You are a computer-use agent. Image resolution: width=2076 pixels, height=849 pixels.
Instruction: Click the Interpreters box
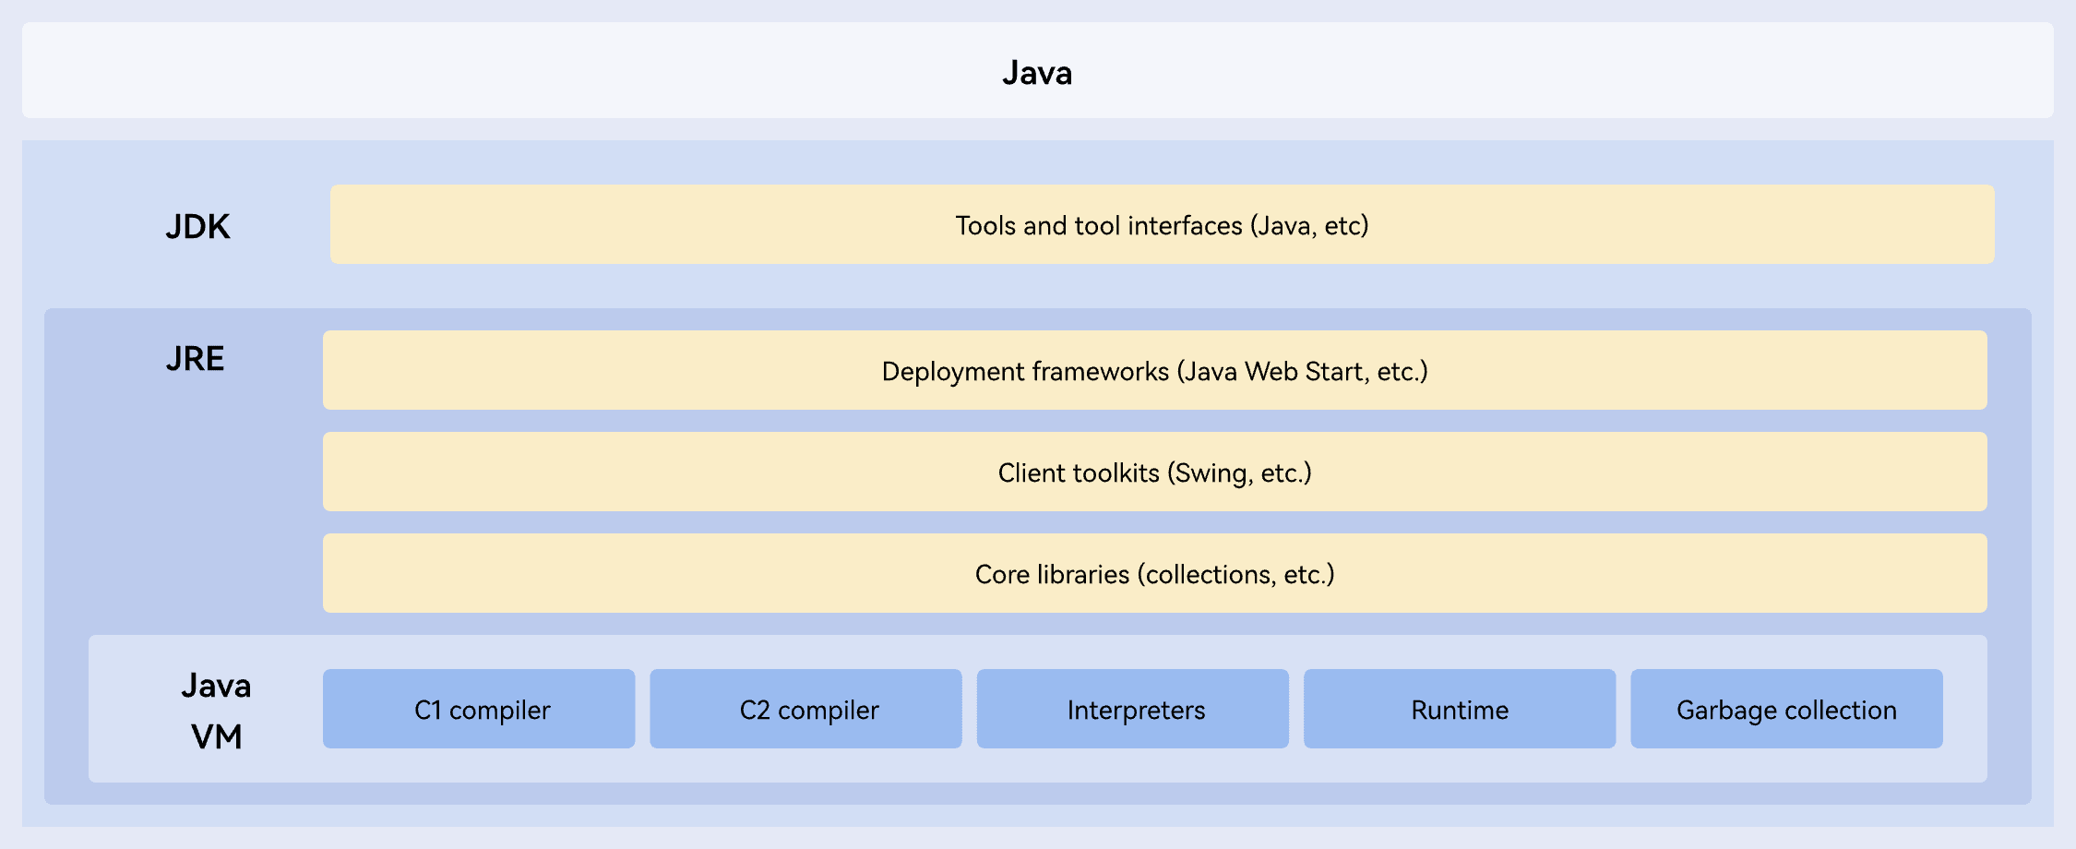tap(1133, 710)
